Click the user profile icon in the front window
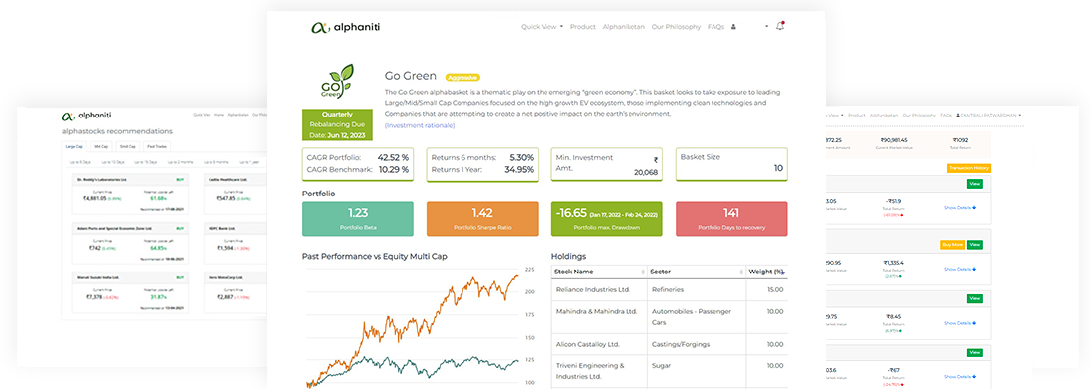 pos(733,27)
